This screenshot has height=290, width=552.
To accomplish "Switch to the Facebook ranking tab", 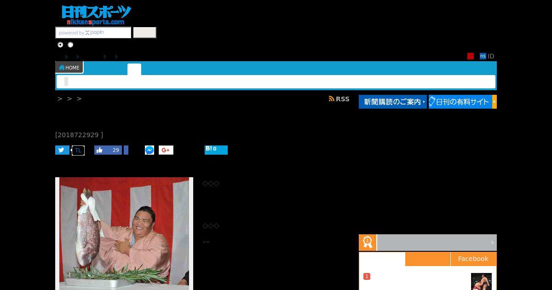I will pos(473,259).
